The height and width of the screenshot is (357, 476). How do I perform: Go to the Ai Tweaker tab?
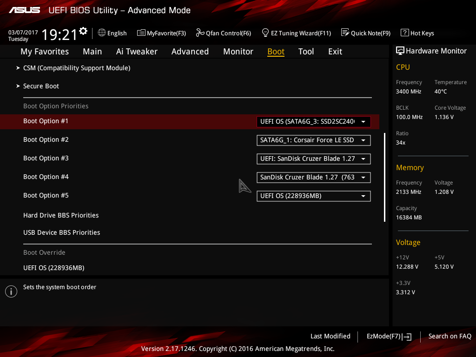[x=137, y=52]
